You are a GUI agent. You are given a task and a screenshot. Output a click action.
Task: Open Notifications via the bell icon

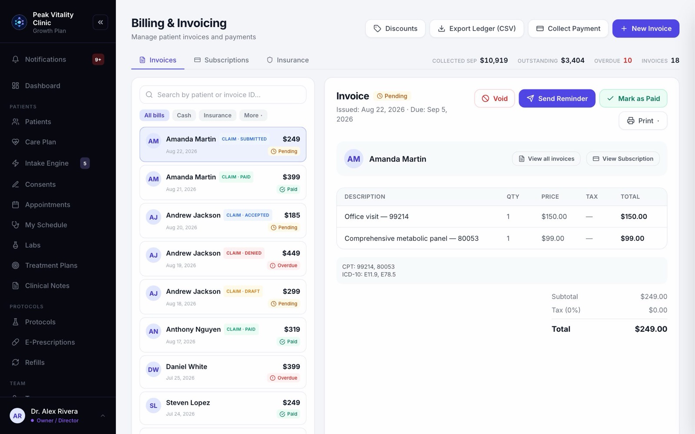(x=16, y=59)
